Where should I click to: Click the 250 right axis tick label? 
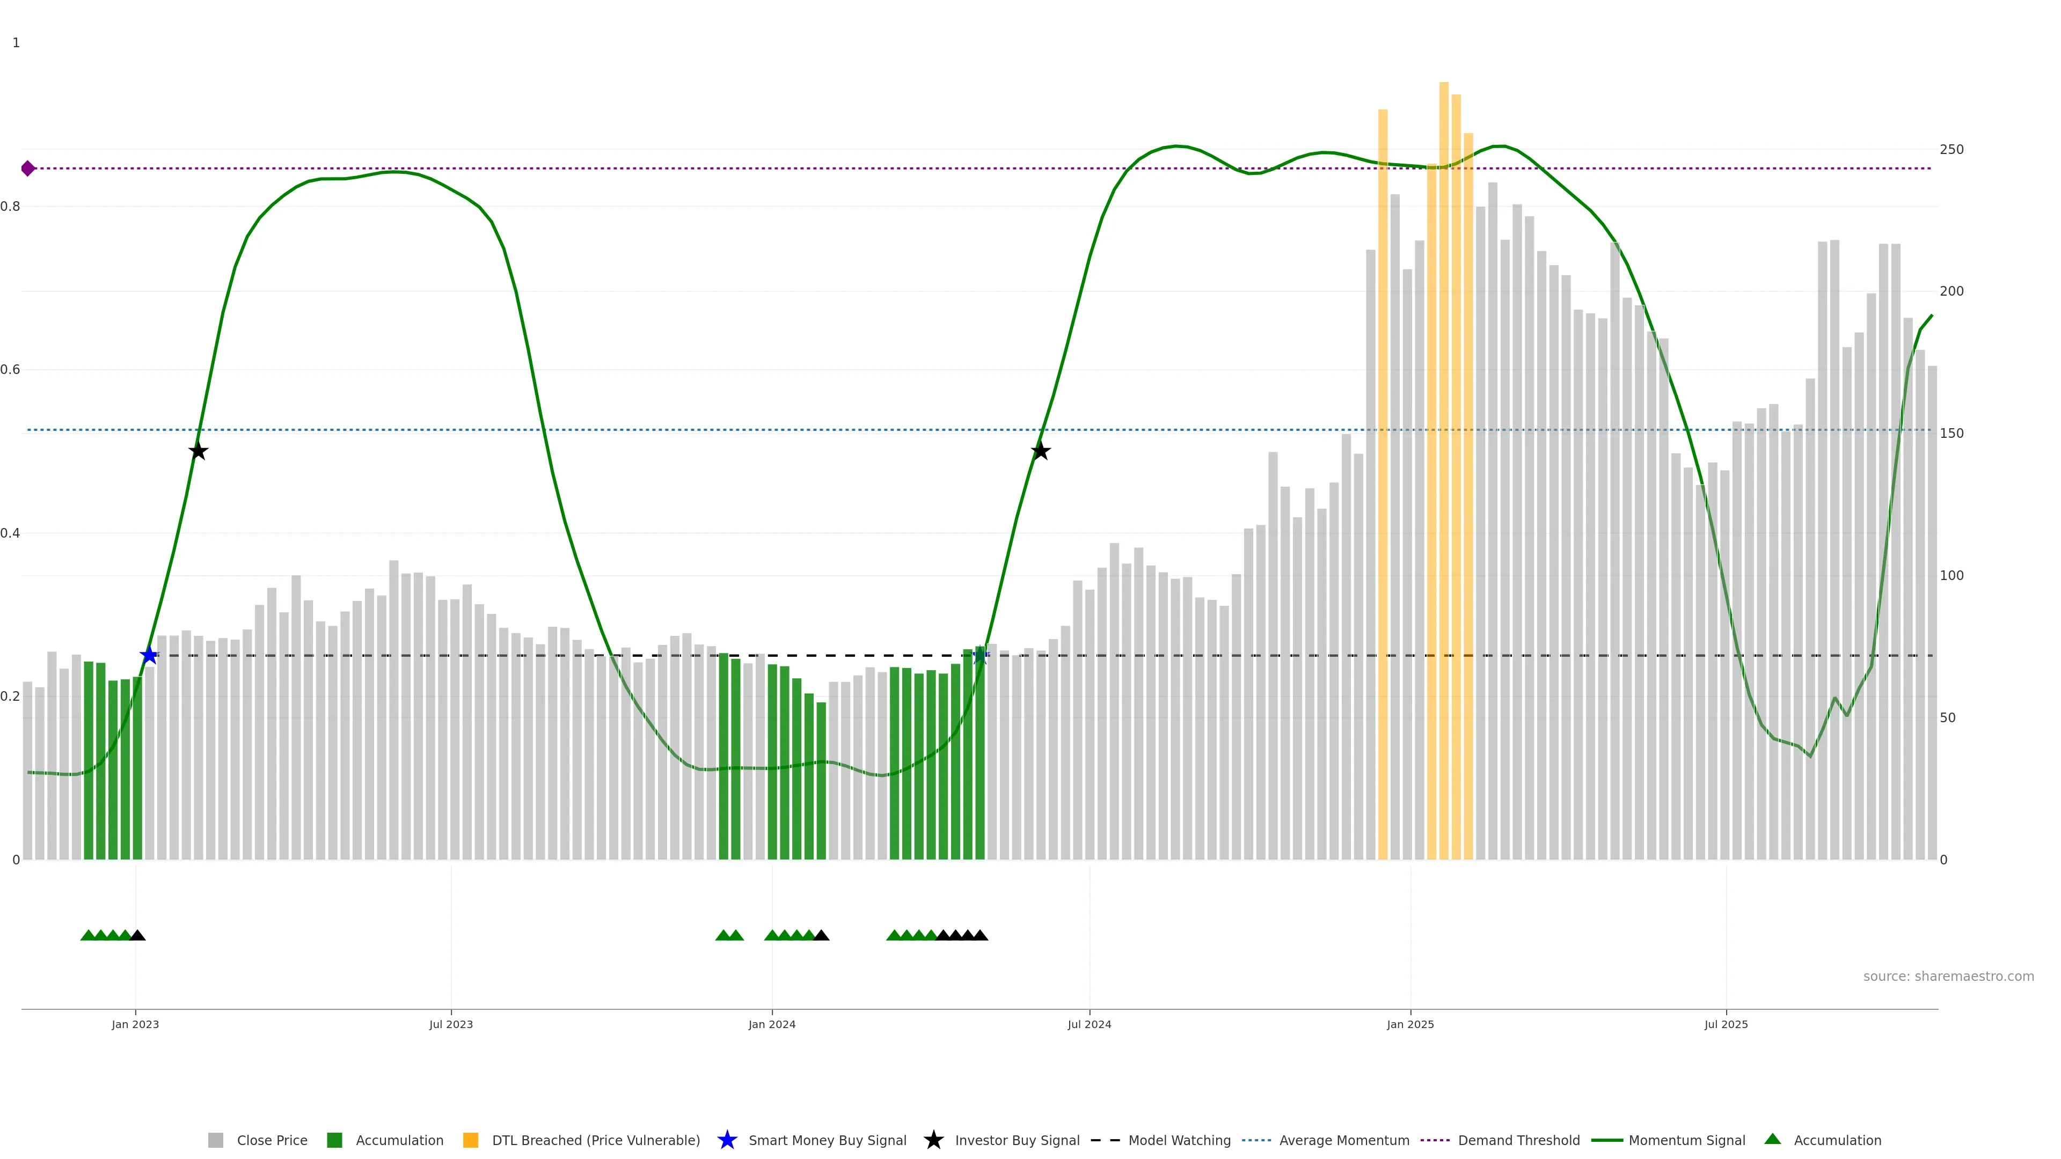click(1952, 150)
